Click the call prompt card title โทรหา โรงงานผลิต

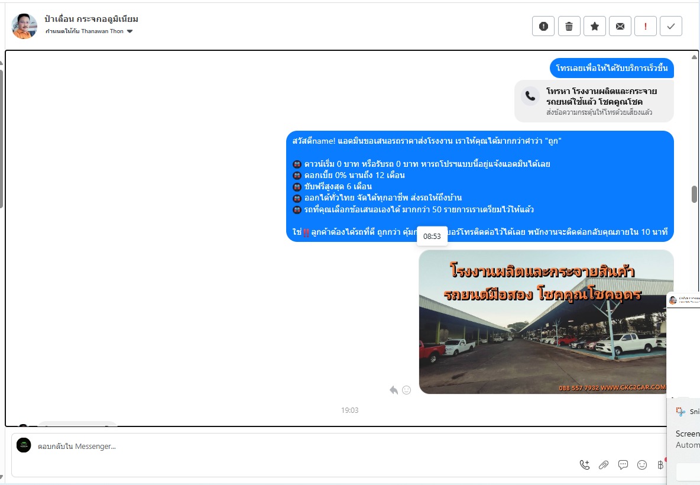[x=601, y=96]
